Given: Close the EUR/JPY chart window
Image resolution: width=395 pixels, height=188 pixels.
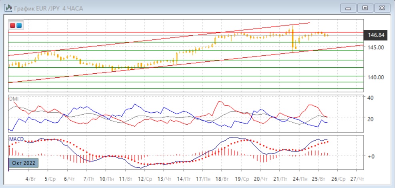Looking at the screenshot, I should point(381,8).
